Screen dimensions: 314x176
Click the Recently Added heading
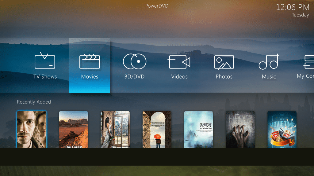[x=34, y=102]
